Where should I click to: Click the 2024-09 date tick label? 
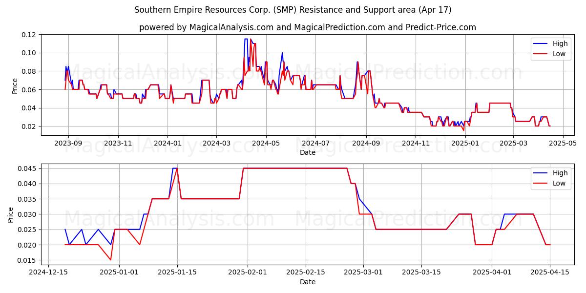tap(365, 143)
